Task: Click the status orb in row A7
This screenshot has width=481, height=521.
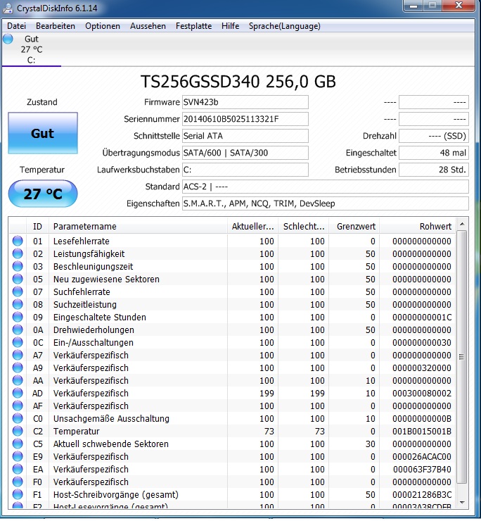Action: [x=18, y=355]
